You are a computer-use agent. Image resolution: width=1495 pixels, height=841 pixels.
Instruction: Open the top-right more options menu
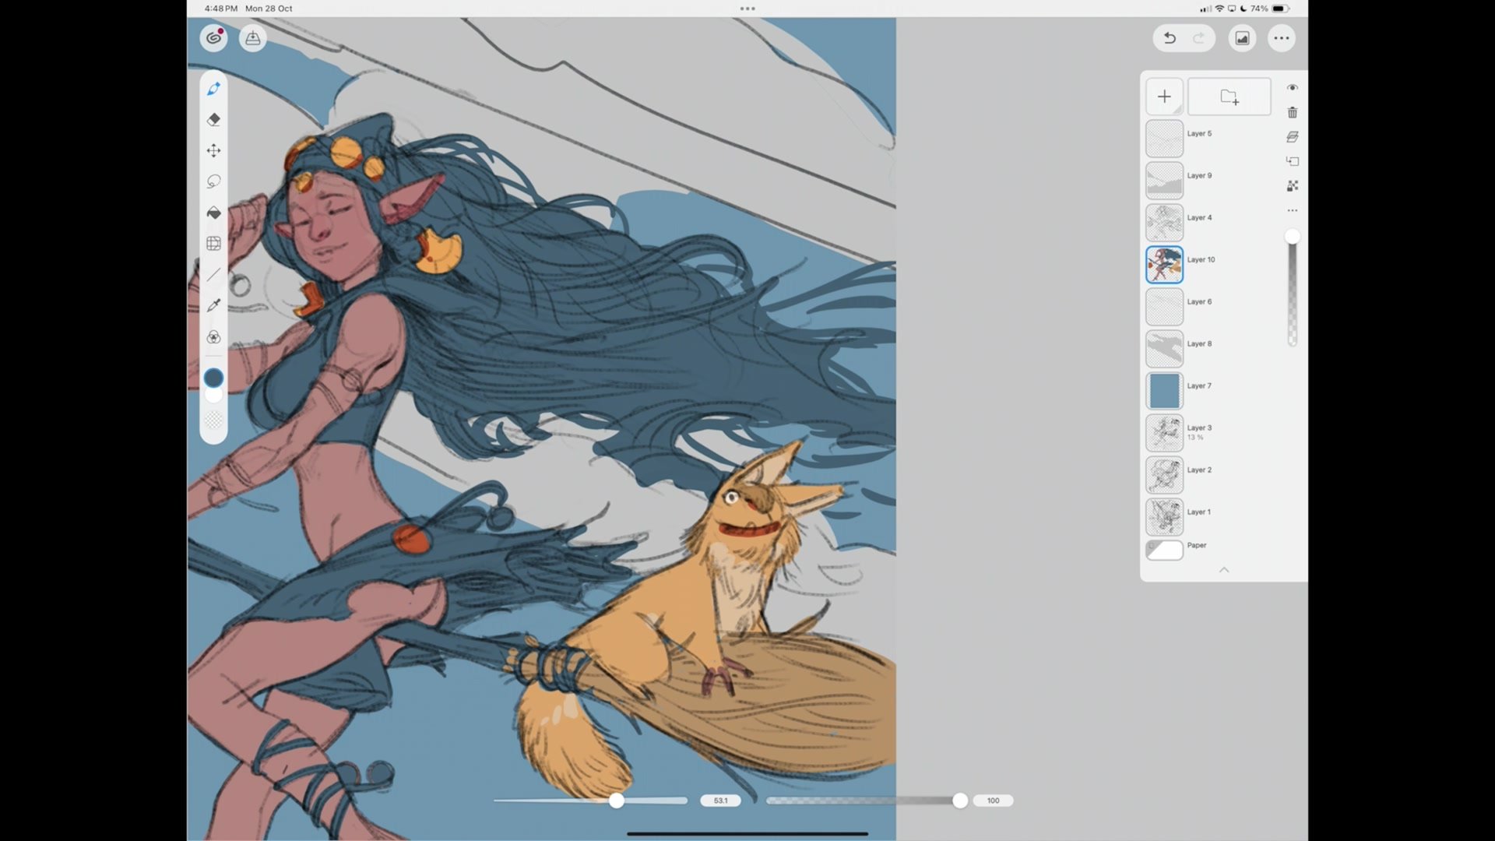[x=1282, y=38]
